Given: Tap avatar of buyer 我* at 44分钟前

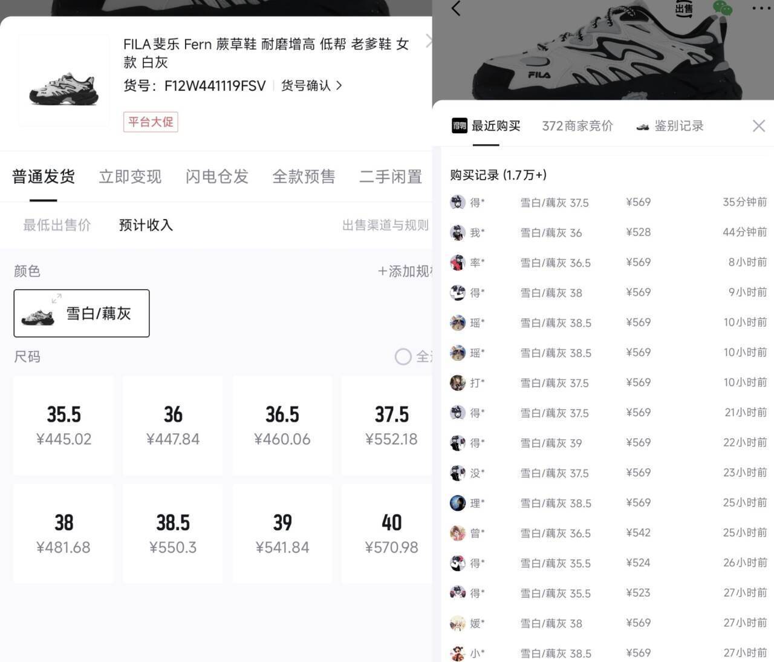Looking at the screenshot, I should click(x=458, y=232).
